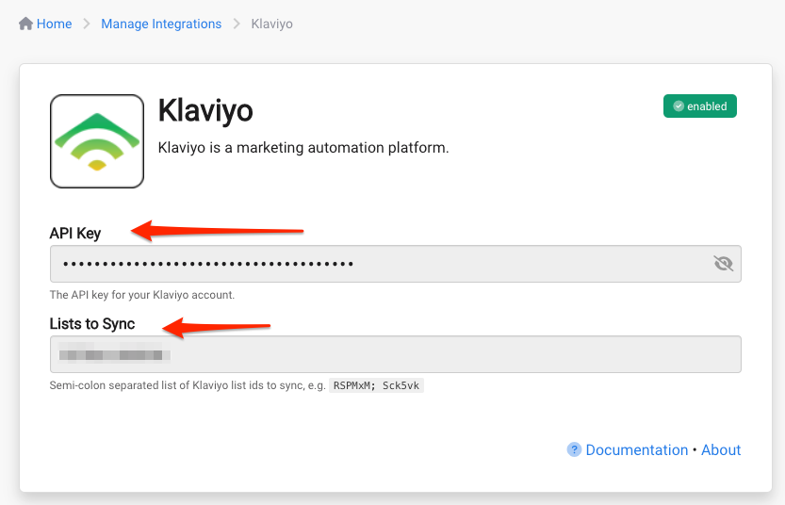Click the enabled status badge

click(700, 106)
